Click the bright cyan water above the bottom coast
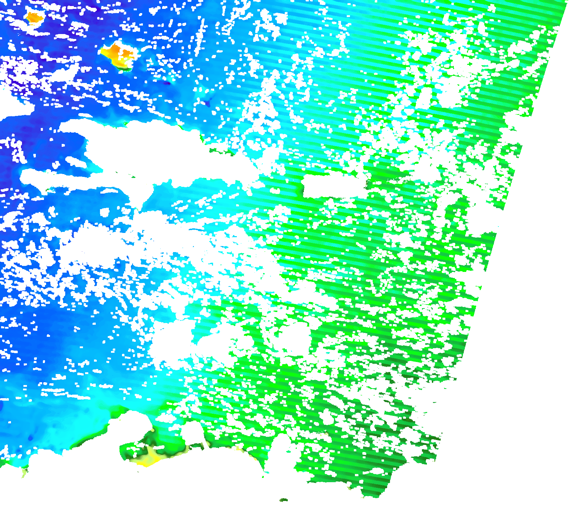The width and height of the screenshot is (585, 507). pos(142,401)
